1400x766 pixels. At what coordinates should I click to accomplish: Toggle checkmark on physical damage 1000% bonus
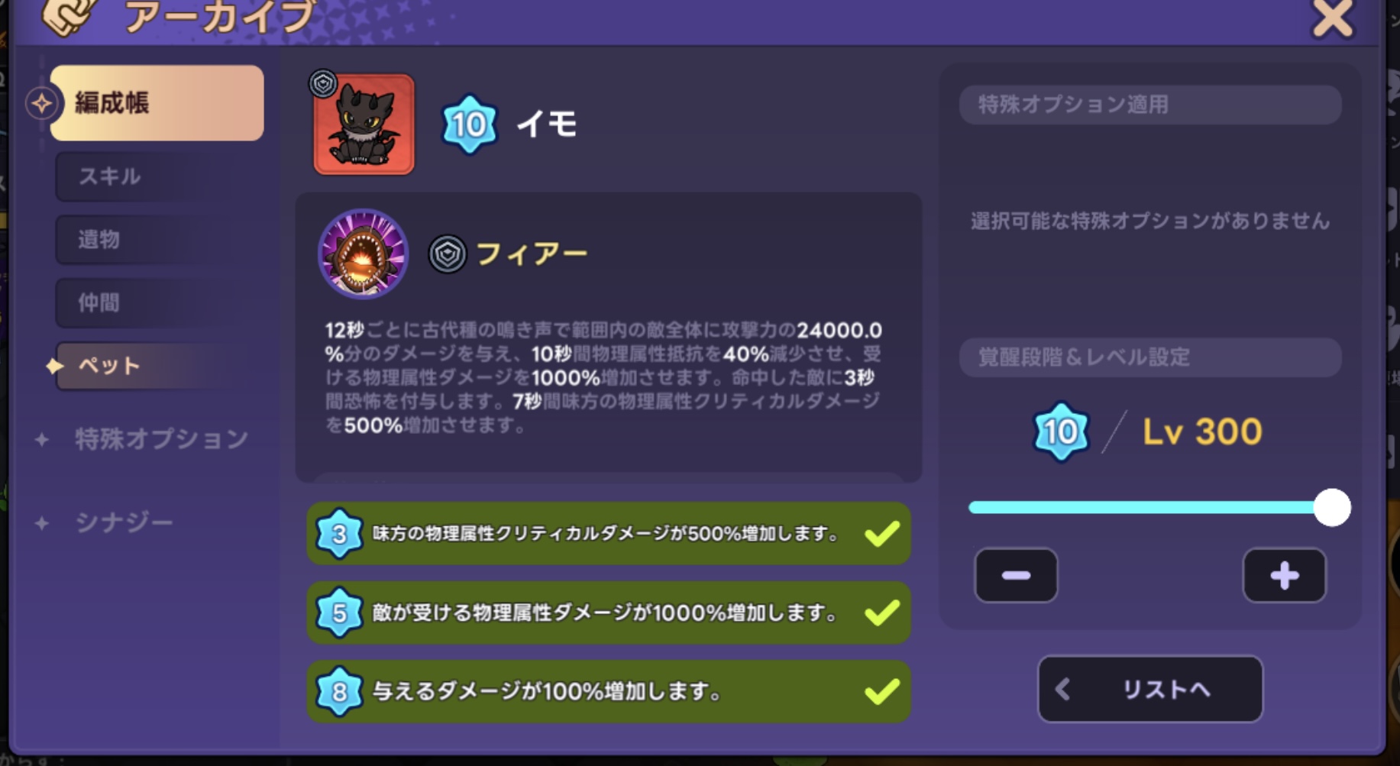tap(882, 612)
